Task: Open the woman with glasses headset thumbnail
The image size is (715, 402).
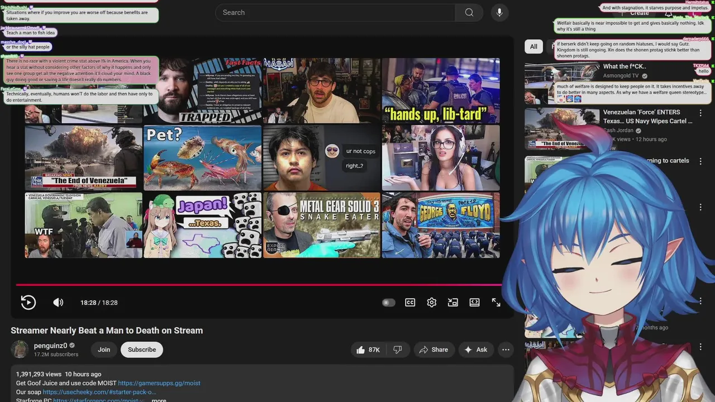Action: point(441,158)
